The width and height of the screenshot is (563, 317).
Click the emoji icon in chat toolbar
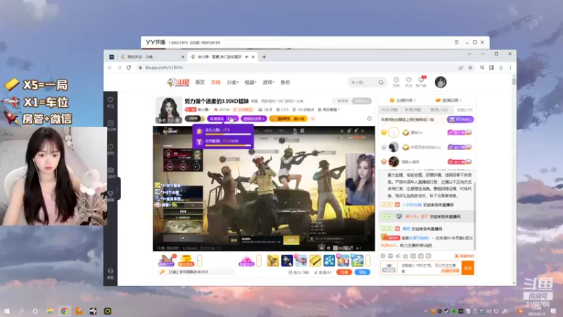click(x=383, y=256)
